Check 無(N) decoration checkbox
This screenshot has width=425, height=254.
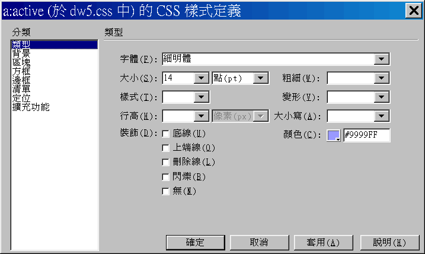[x=165, y=191]
